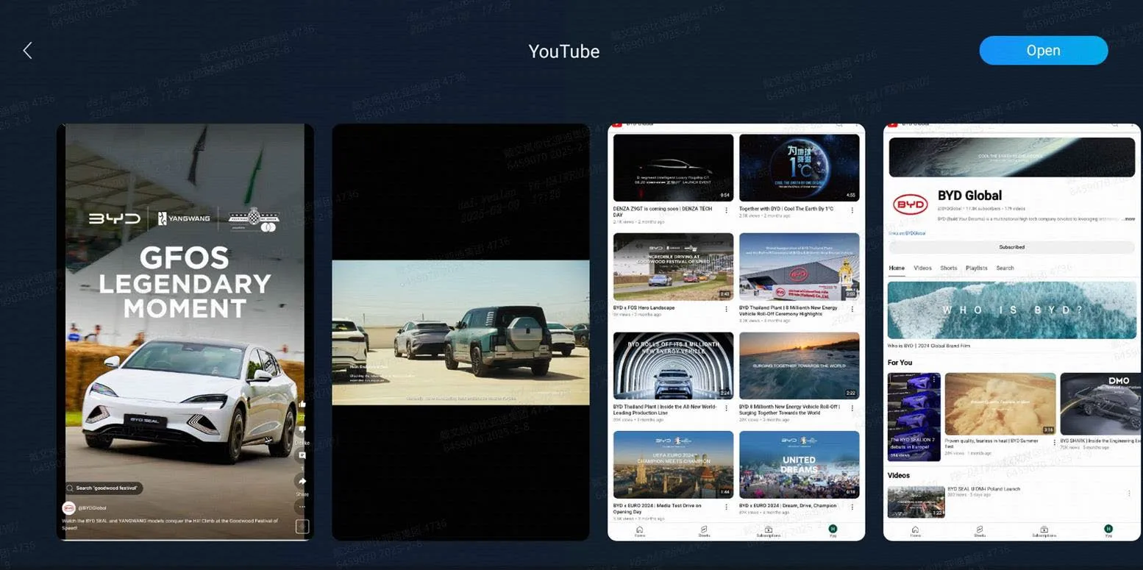Click the For You section heading
The width and height of the screenshot is (1143, 570).
[900, 363]
